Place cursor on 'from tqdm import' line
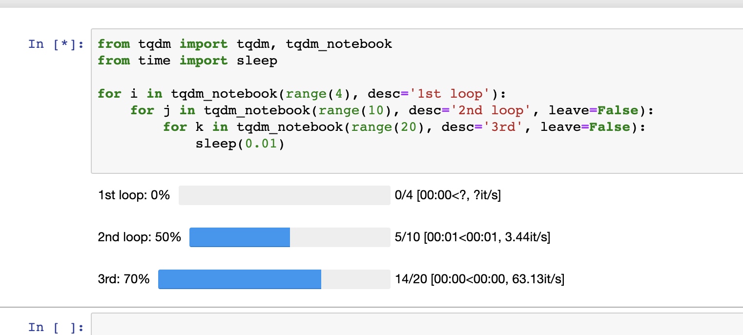The image size is (743, 335). pyautogui.click(x=244, y=44)
